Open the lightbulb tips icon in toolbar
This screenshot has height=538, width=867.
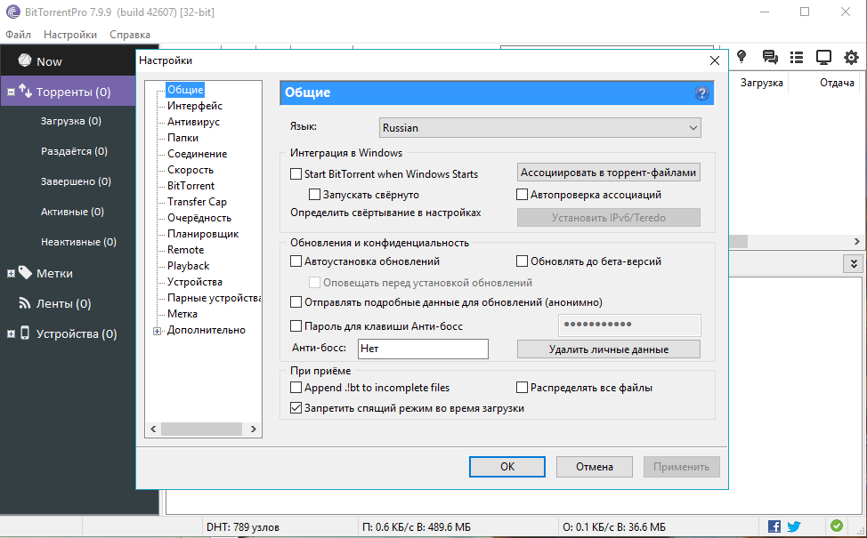point(741,57)
